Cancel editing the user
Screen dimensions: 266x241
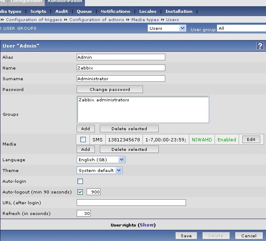pyautogui.click(x=249, y=236)
